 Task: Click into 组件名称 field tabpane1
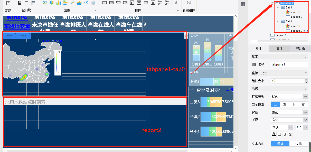click(289, 64)
